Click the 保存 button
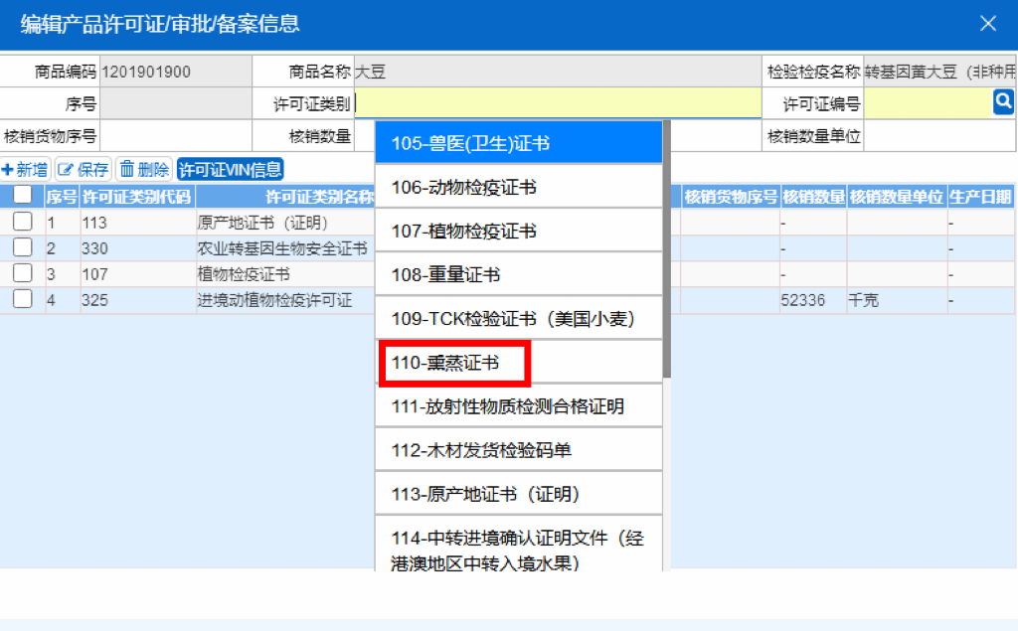 coord(83,168)
